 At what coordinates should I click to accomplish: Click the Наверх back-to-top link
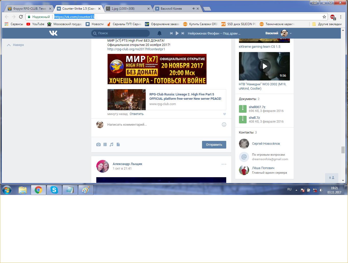pos(16,45)
